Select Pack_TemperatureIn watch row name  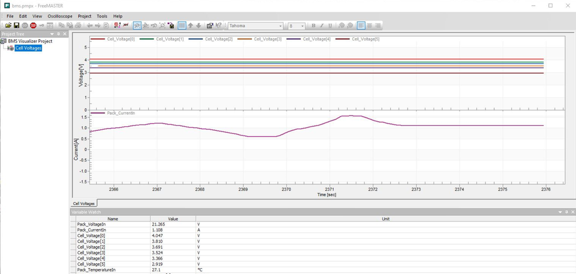pos(95,270)
